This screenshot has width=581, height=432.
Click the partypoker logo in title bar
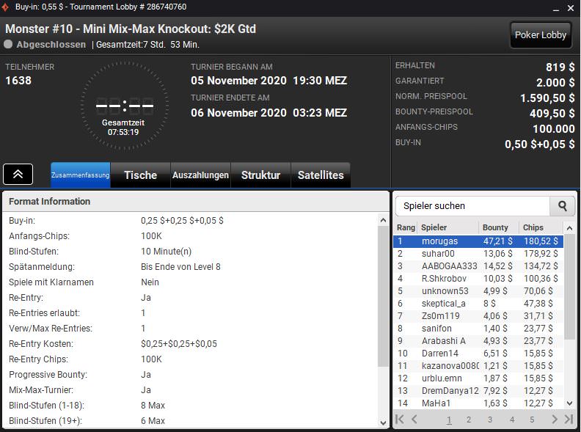click(7, 7)
